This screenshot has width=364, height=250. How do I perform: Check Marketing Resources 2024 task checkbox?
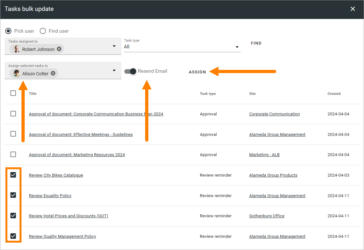click(x=13, y=154)
